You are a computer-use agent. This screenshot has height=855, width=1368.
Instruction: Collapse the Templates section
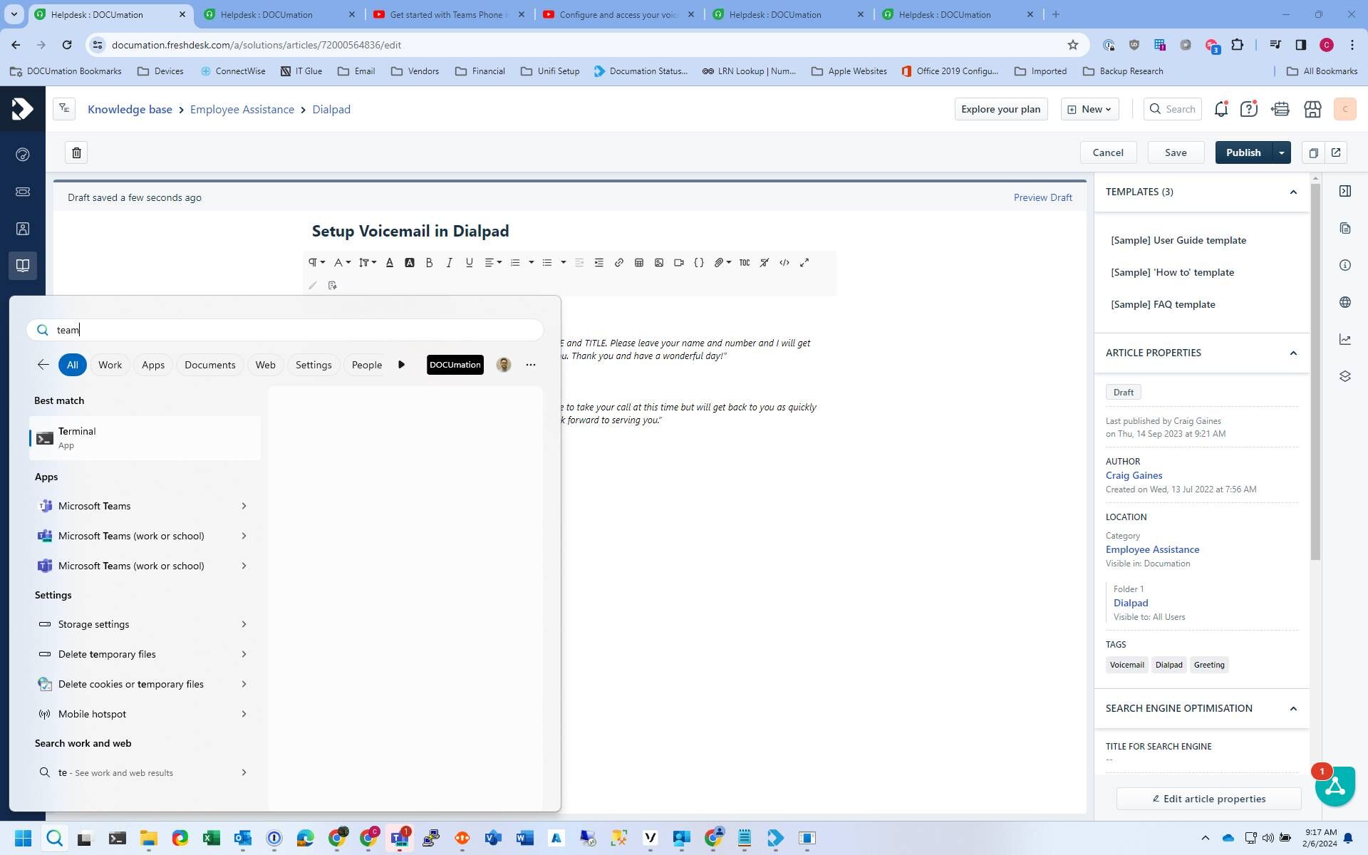click(x=1293, y=192)
